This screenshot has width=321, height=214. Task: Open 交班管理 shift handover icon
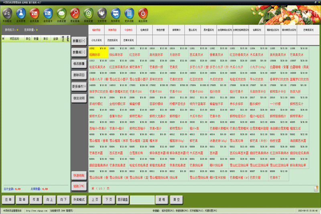(102, 15)
